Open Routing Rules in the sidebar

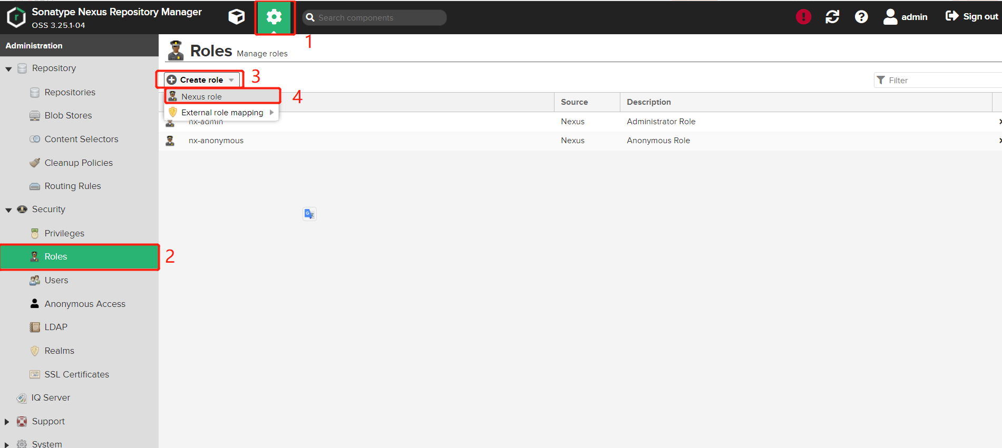tap(73, 186)
